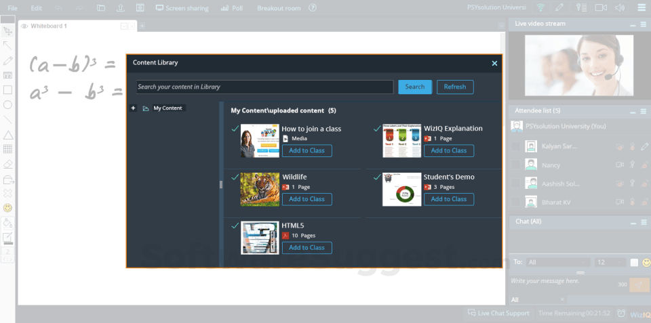Select the eraser tool in sidebar
Viewport: 651px width, 323px height.
[x=7, y=164]
